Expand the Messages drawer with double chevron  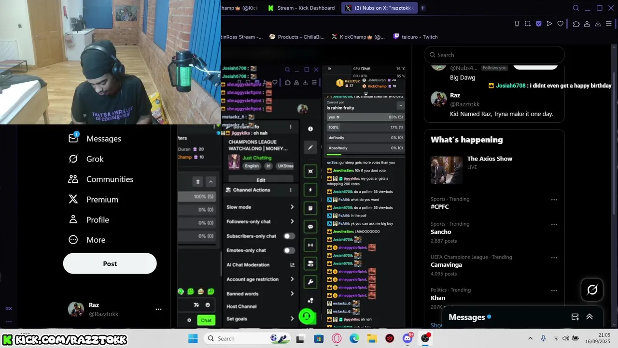point(590,317)
